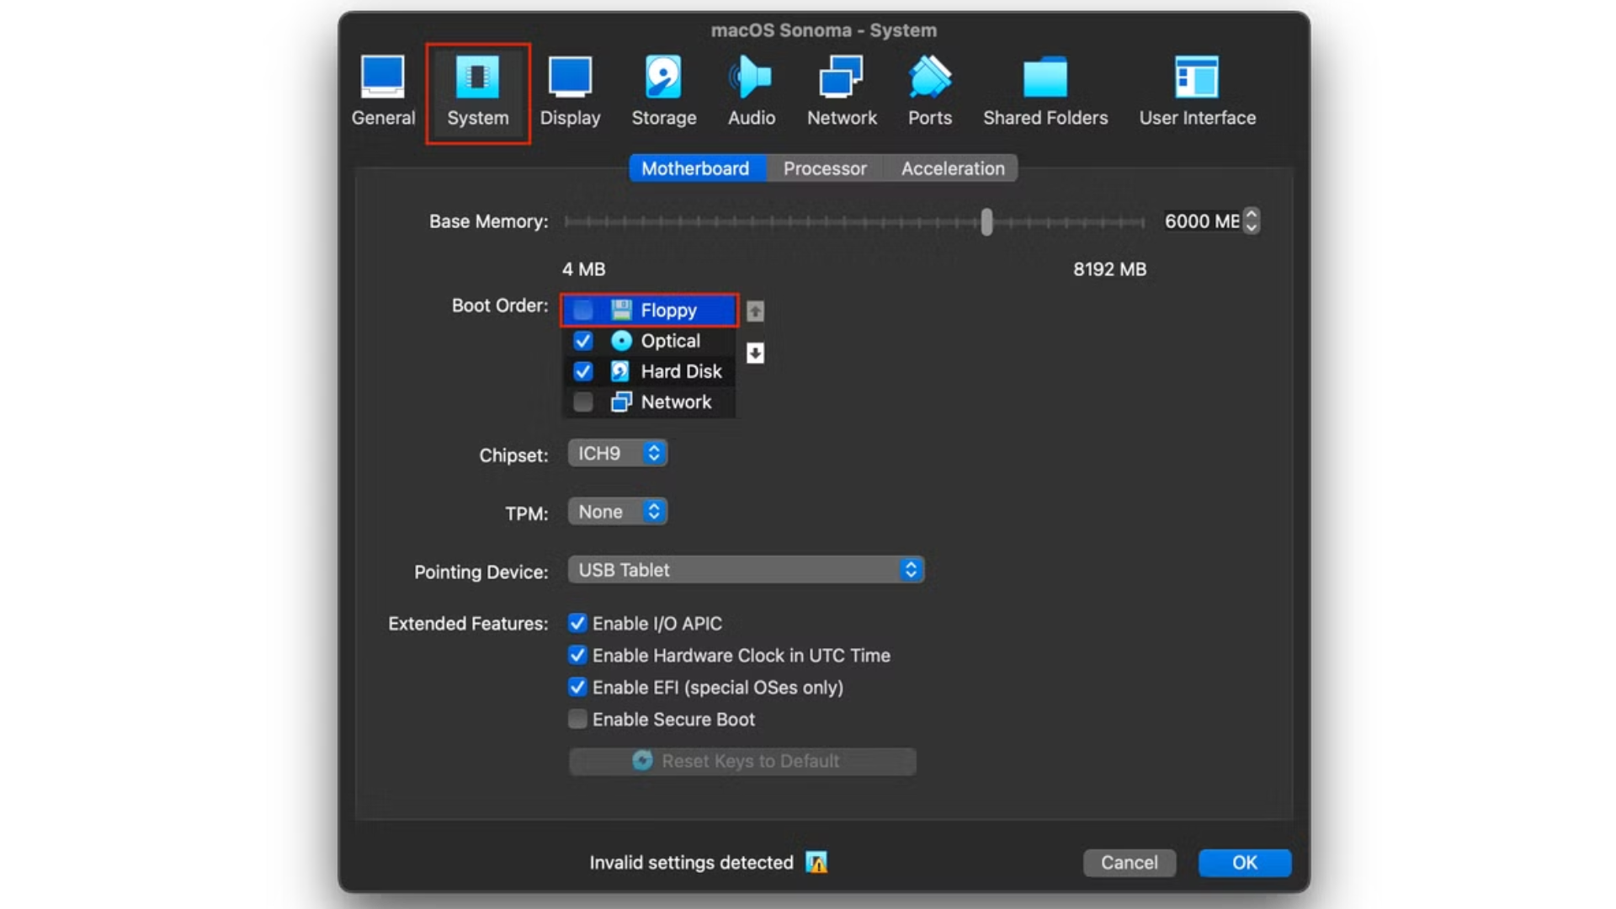Click the OK button

click(1244, 863)
